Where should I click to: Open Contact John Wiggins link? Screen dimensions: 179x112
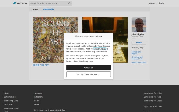click(x=136, y=53)
